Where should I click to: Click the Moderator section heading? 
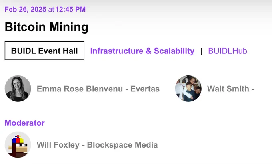[x=25, y=123]
